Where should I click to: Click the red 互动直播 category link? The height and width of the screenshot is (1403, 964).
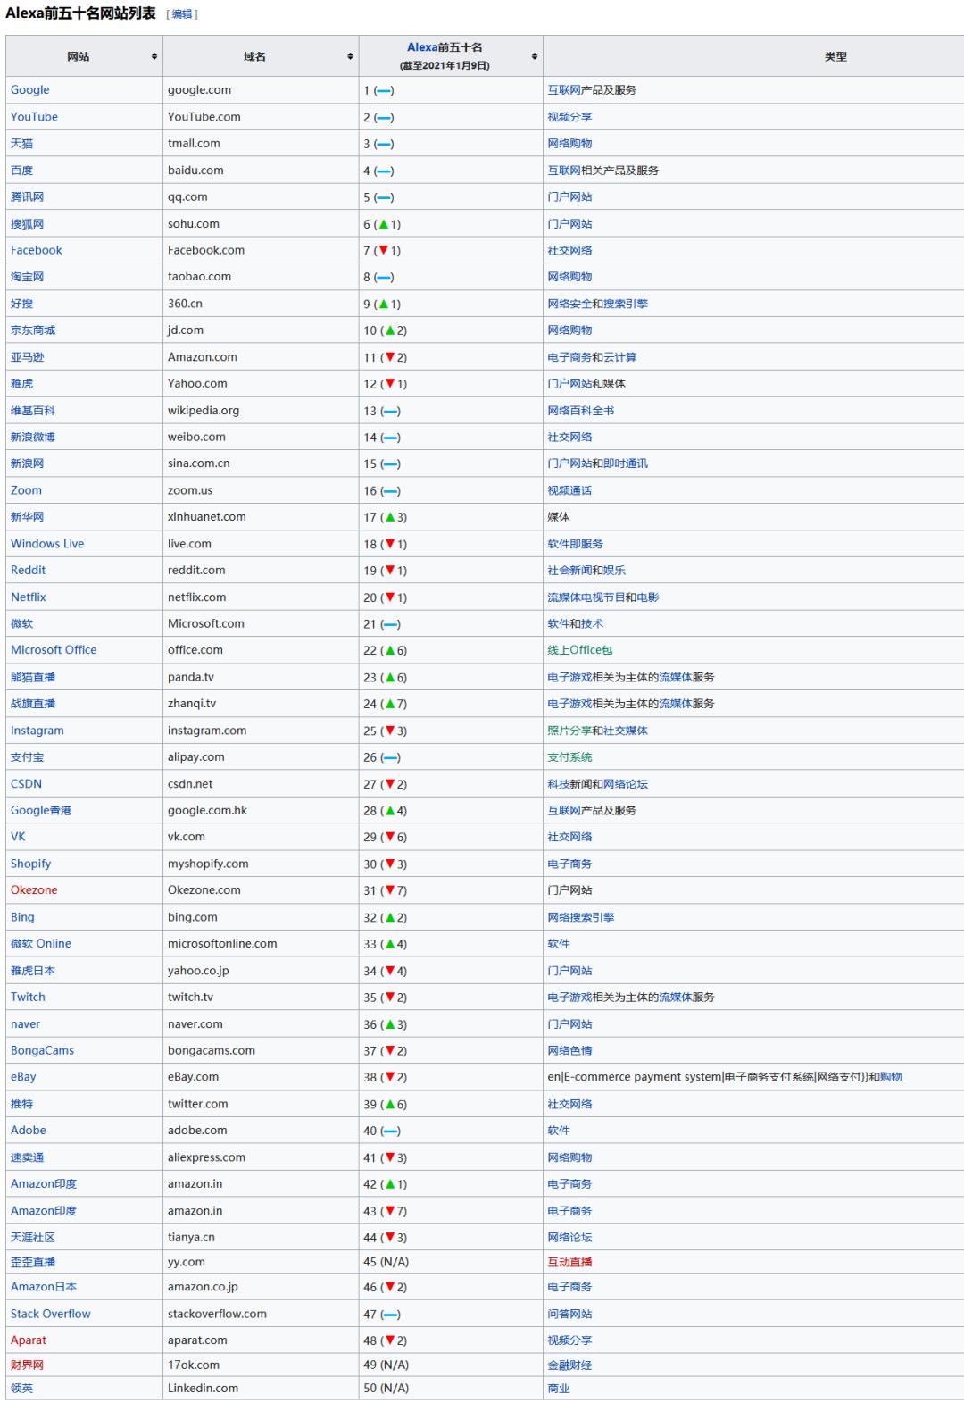point(569,1262)
